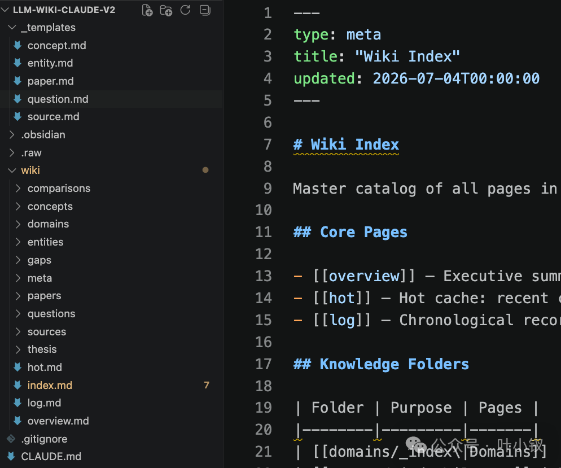This screenshot has height=468, width=561.
Task: Click the '## Core Pages' heading
Action: 350,232
